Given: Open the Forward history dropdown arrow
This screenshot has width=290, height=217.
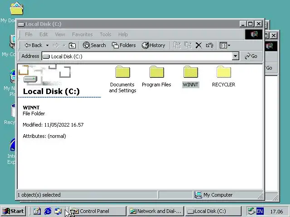Looking at the screenshot, I should point(64,45).
